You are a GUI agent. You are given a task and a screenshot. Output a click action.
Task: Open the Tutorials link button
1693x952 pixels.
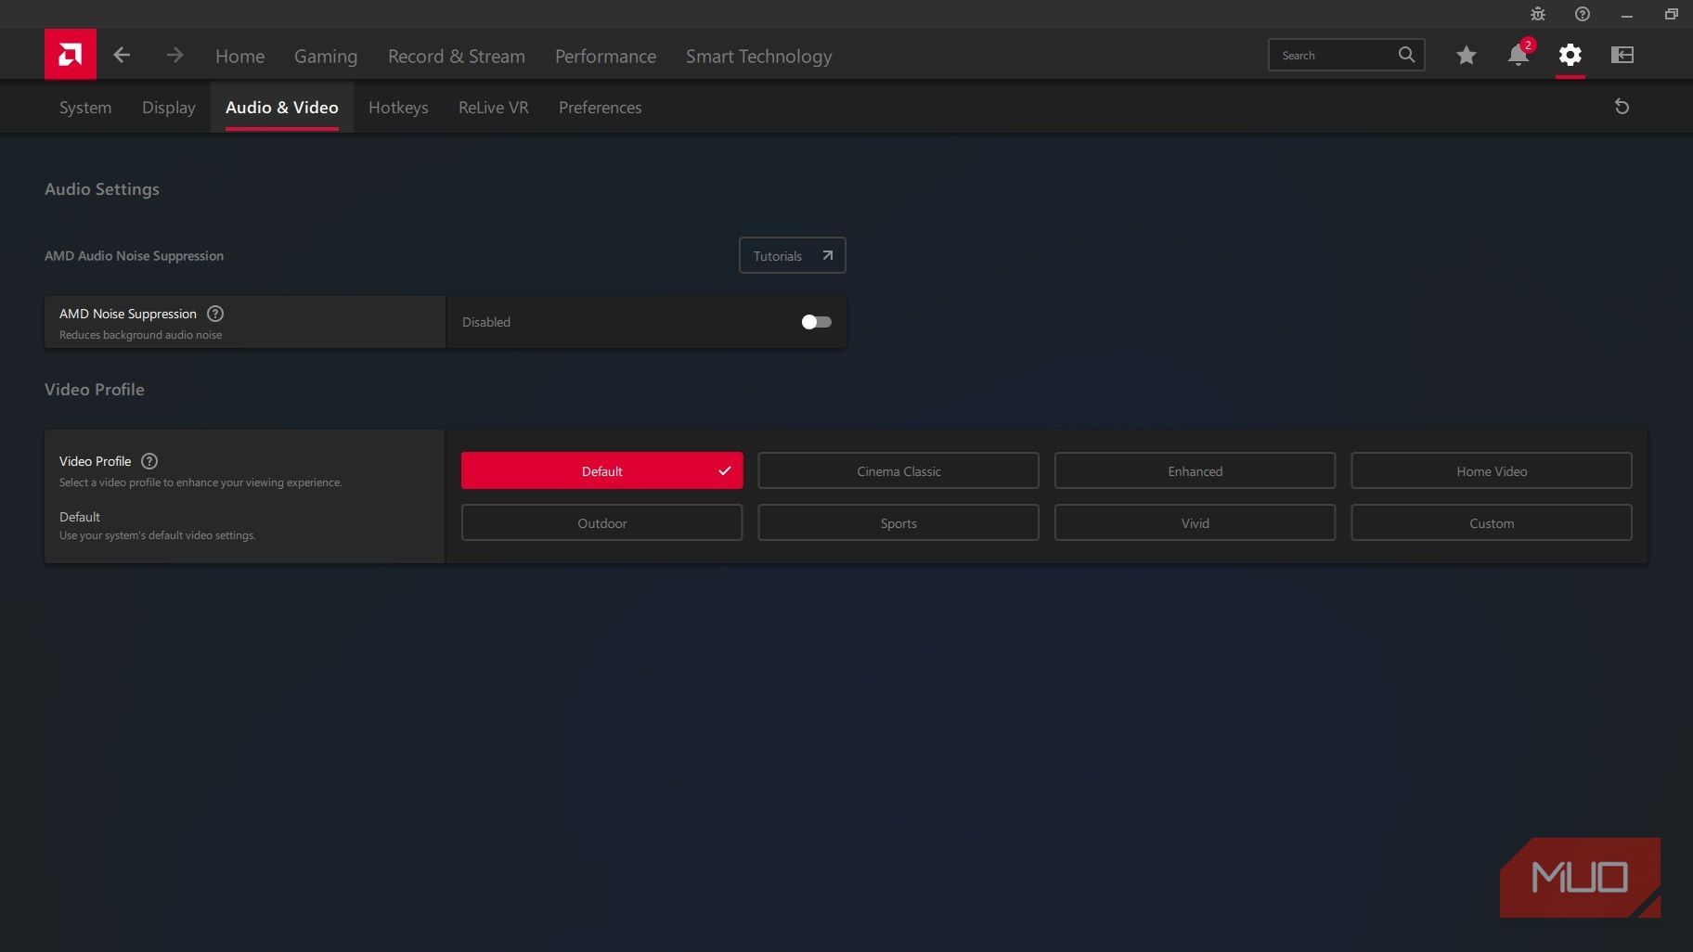[x=792, y=255]
